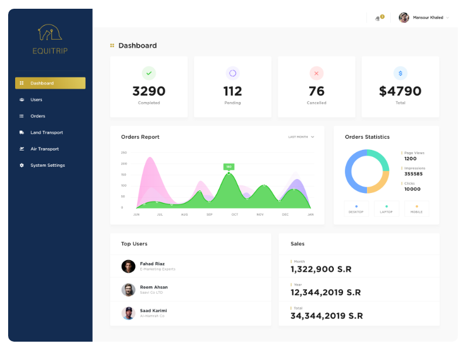The image size is (466, 351).
Task: Click the Air Transport plane icon
Action: pos(22,149)
